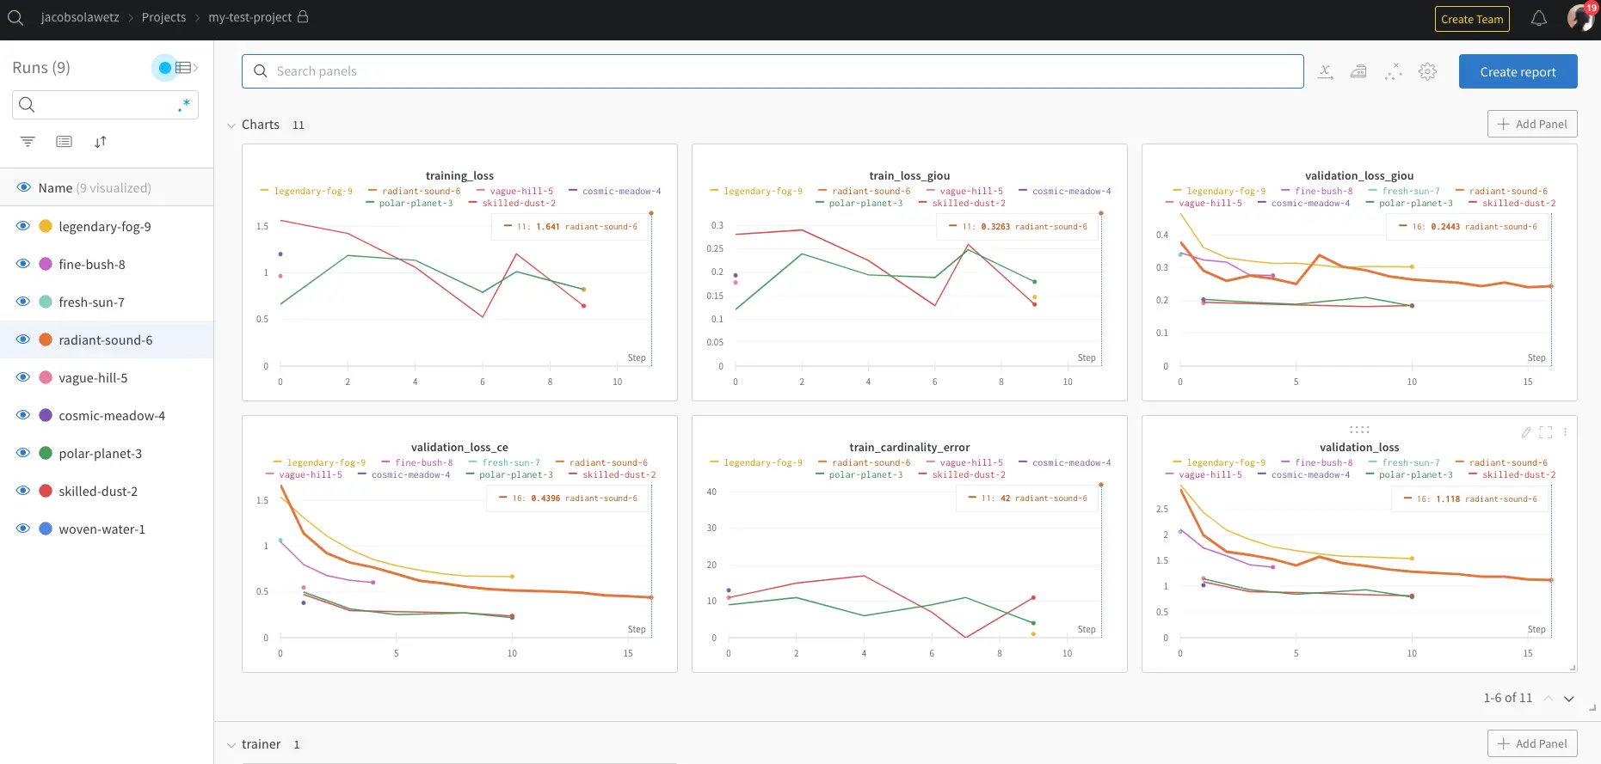Hide the radiant-sound-6 run
The height and width of the screenshot is (764, 1601).
[x=23, y=339]
